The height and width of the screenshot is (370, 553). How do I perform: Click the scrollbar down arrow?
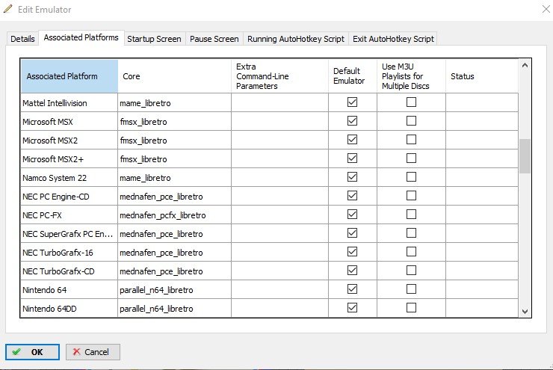click(x=525, y=312)
